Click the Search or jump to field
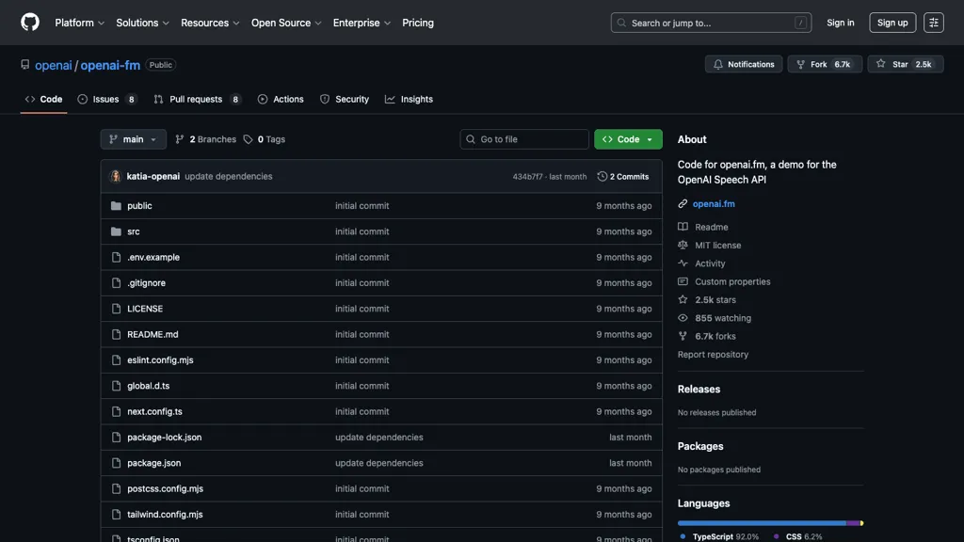 [711, 23]
